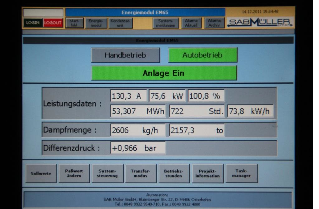
Task: Open the Energiemodul tab
Action: tap(96, 23)
